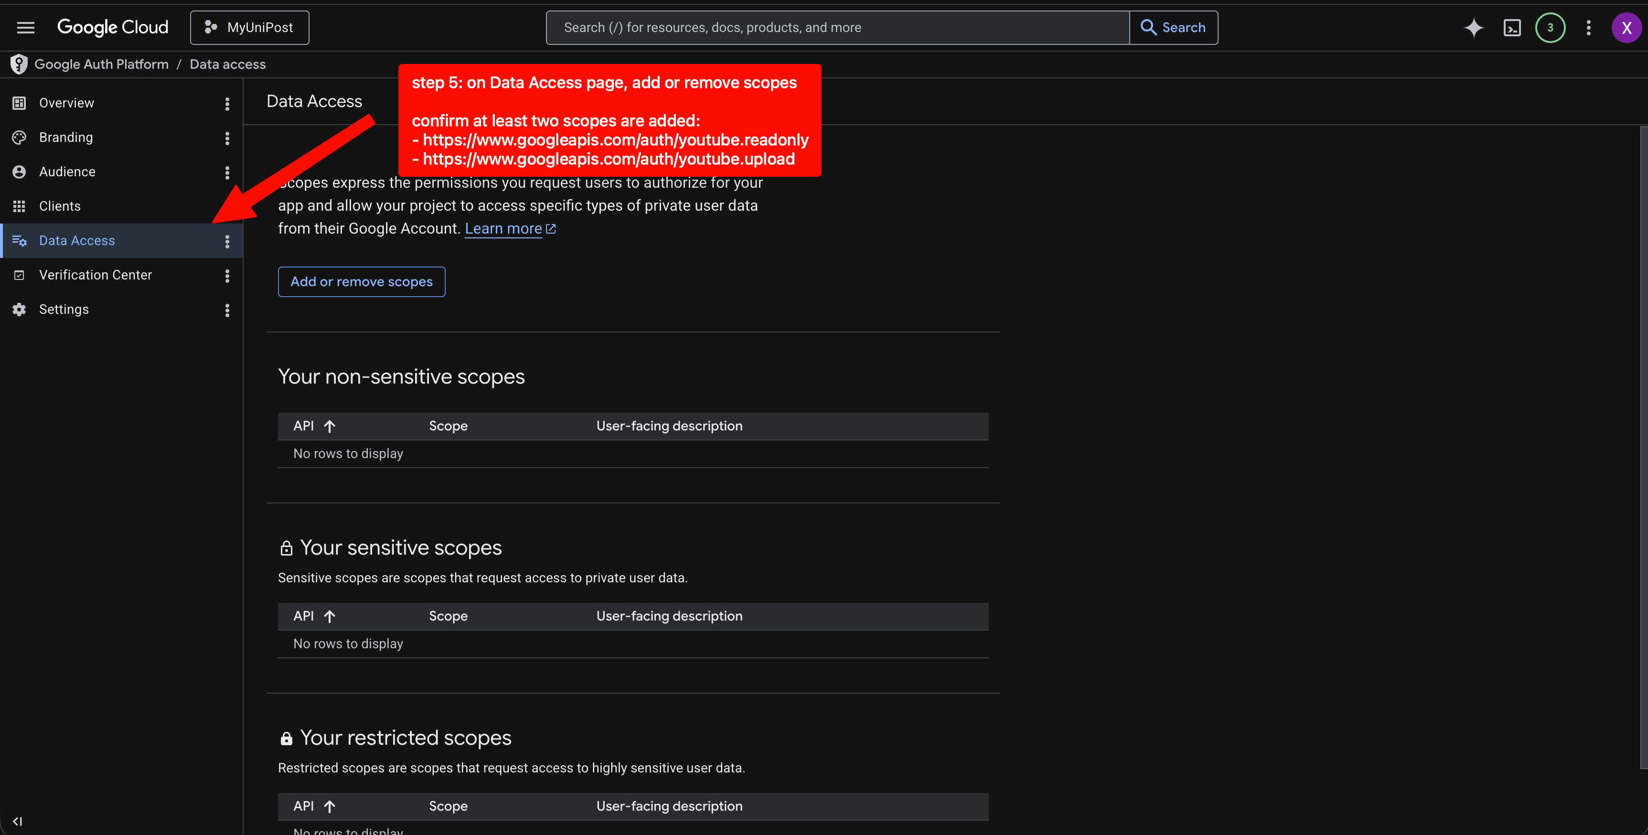Image resolution: width=1648 pixels, height=835 pixels.
Task: Click the page vertical scrollbar
Action: click(x=1644, y=448)
